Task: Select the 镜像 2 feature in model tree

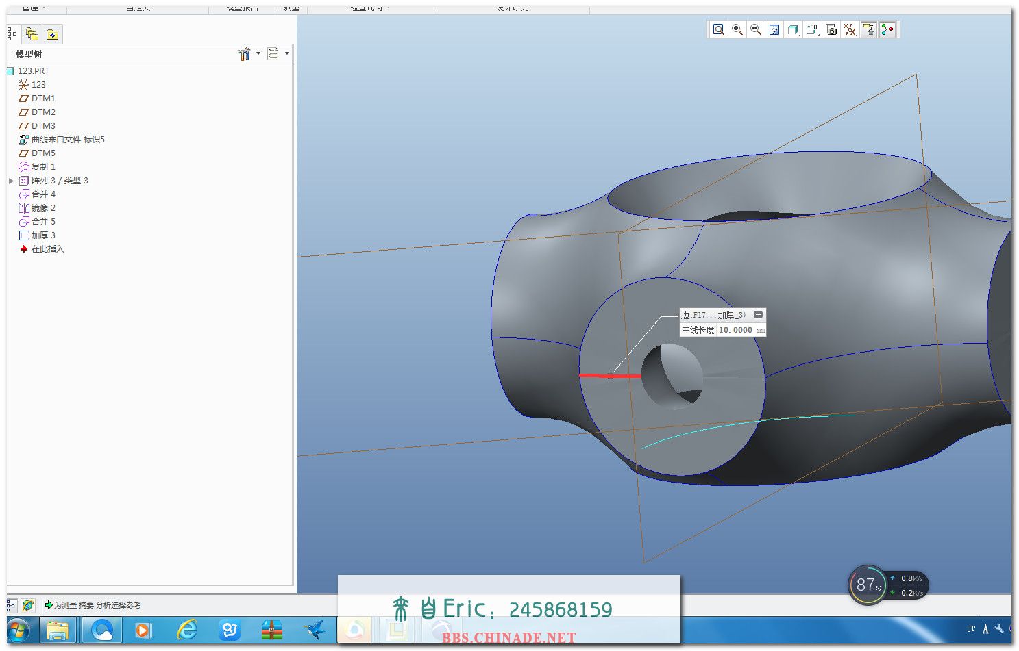Action: pyautogui.click(x=42, y=208)
